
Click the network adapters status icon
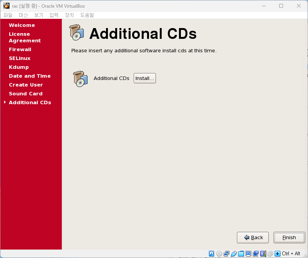point(226,254)
